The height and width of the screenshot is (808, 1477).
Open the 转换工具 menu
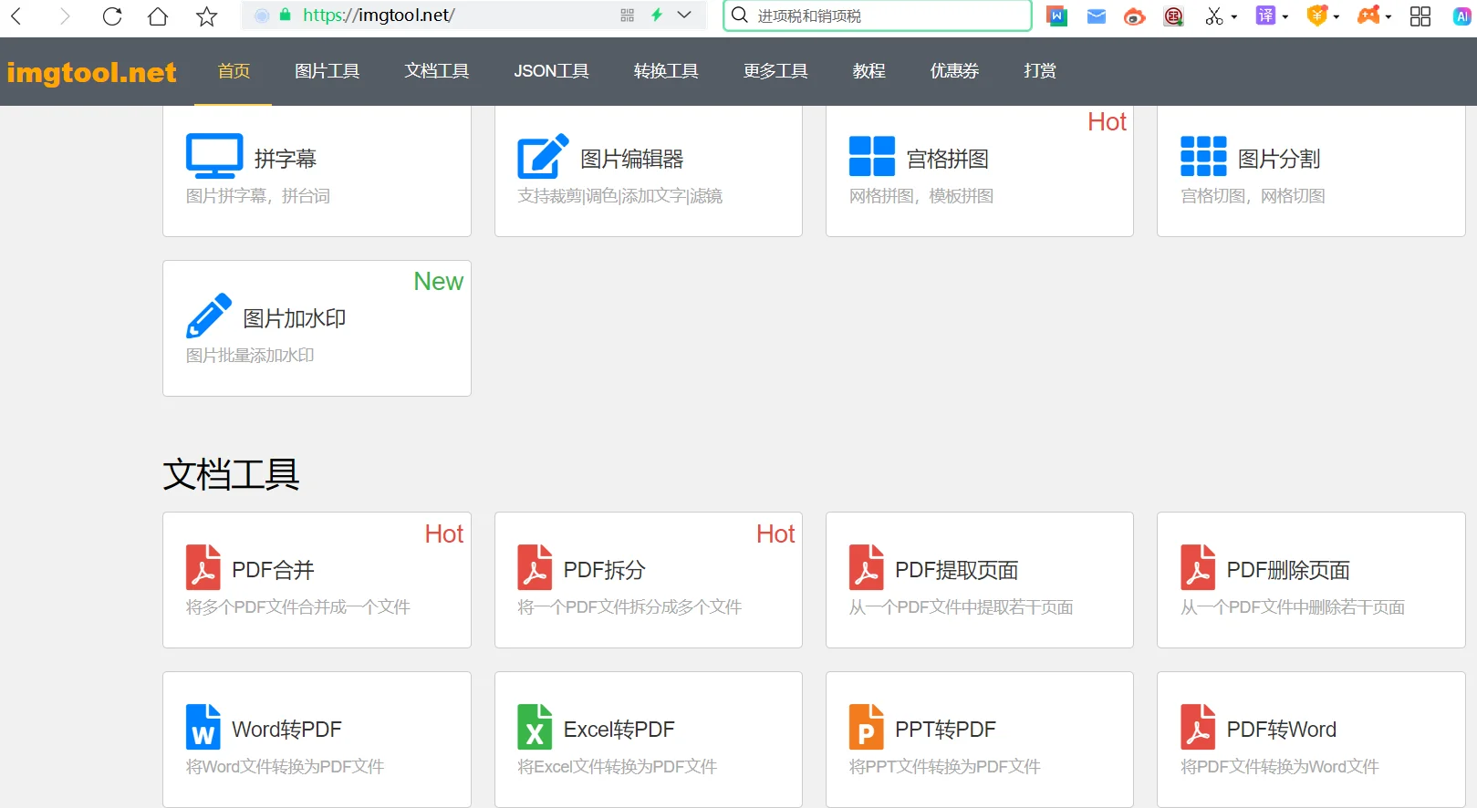(x=666, y=71)
